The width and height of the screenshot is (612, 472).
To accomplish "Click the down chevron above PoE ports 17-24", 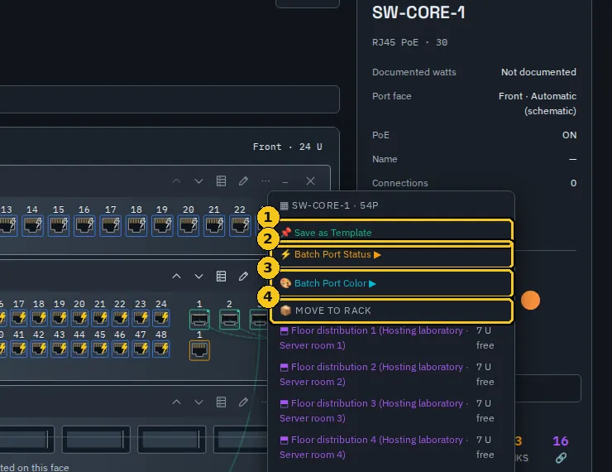I will coord(198,277).
